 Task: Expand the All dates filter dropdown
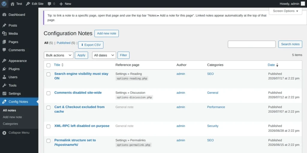point(104,55)
